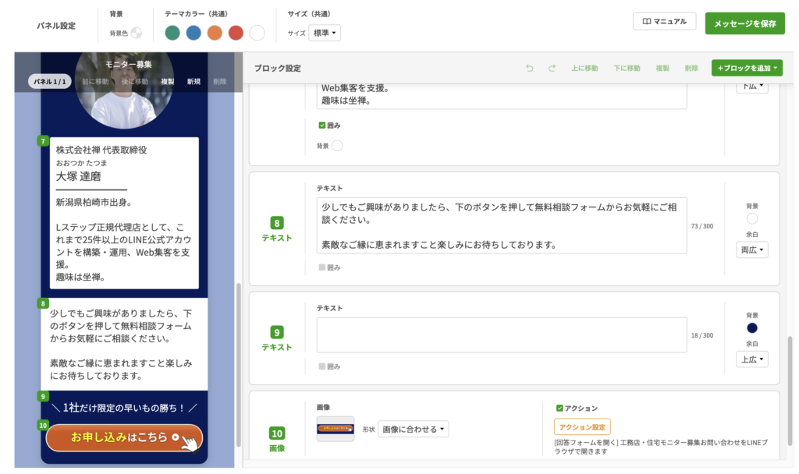Image resolution: width=799 pixels, height=474 pixels.
Task: Pick the green theme color swatch
Action: [x=172, y=33]
